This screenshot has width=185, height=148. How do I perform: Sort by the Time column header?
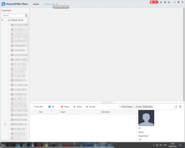pos(40,112)
